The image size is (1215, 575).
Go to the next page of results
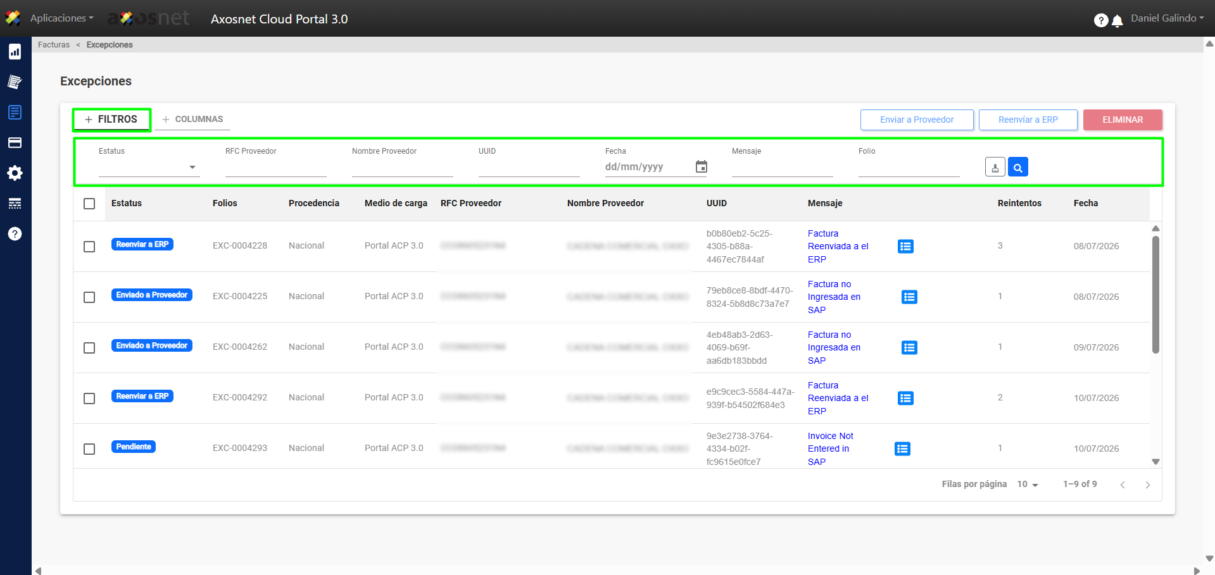coord(1148,485)
